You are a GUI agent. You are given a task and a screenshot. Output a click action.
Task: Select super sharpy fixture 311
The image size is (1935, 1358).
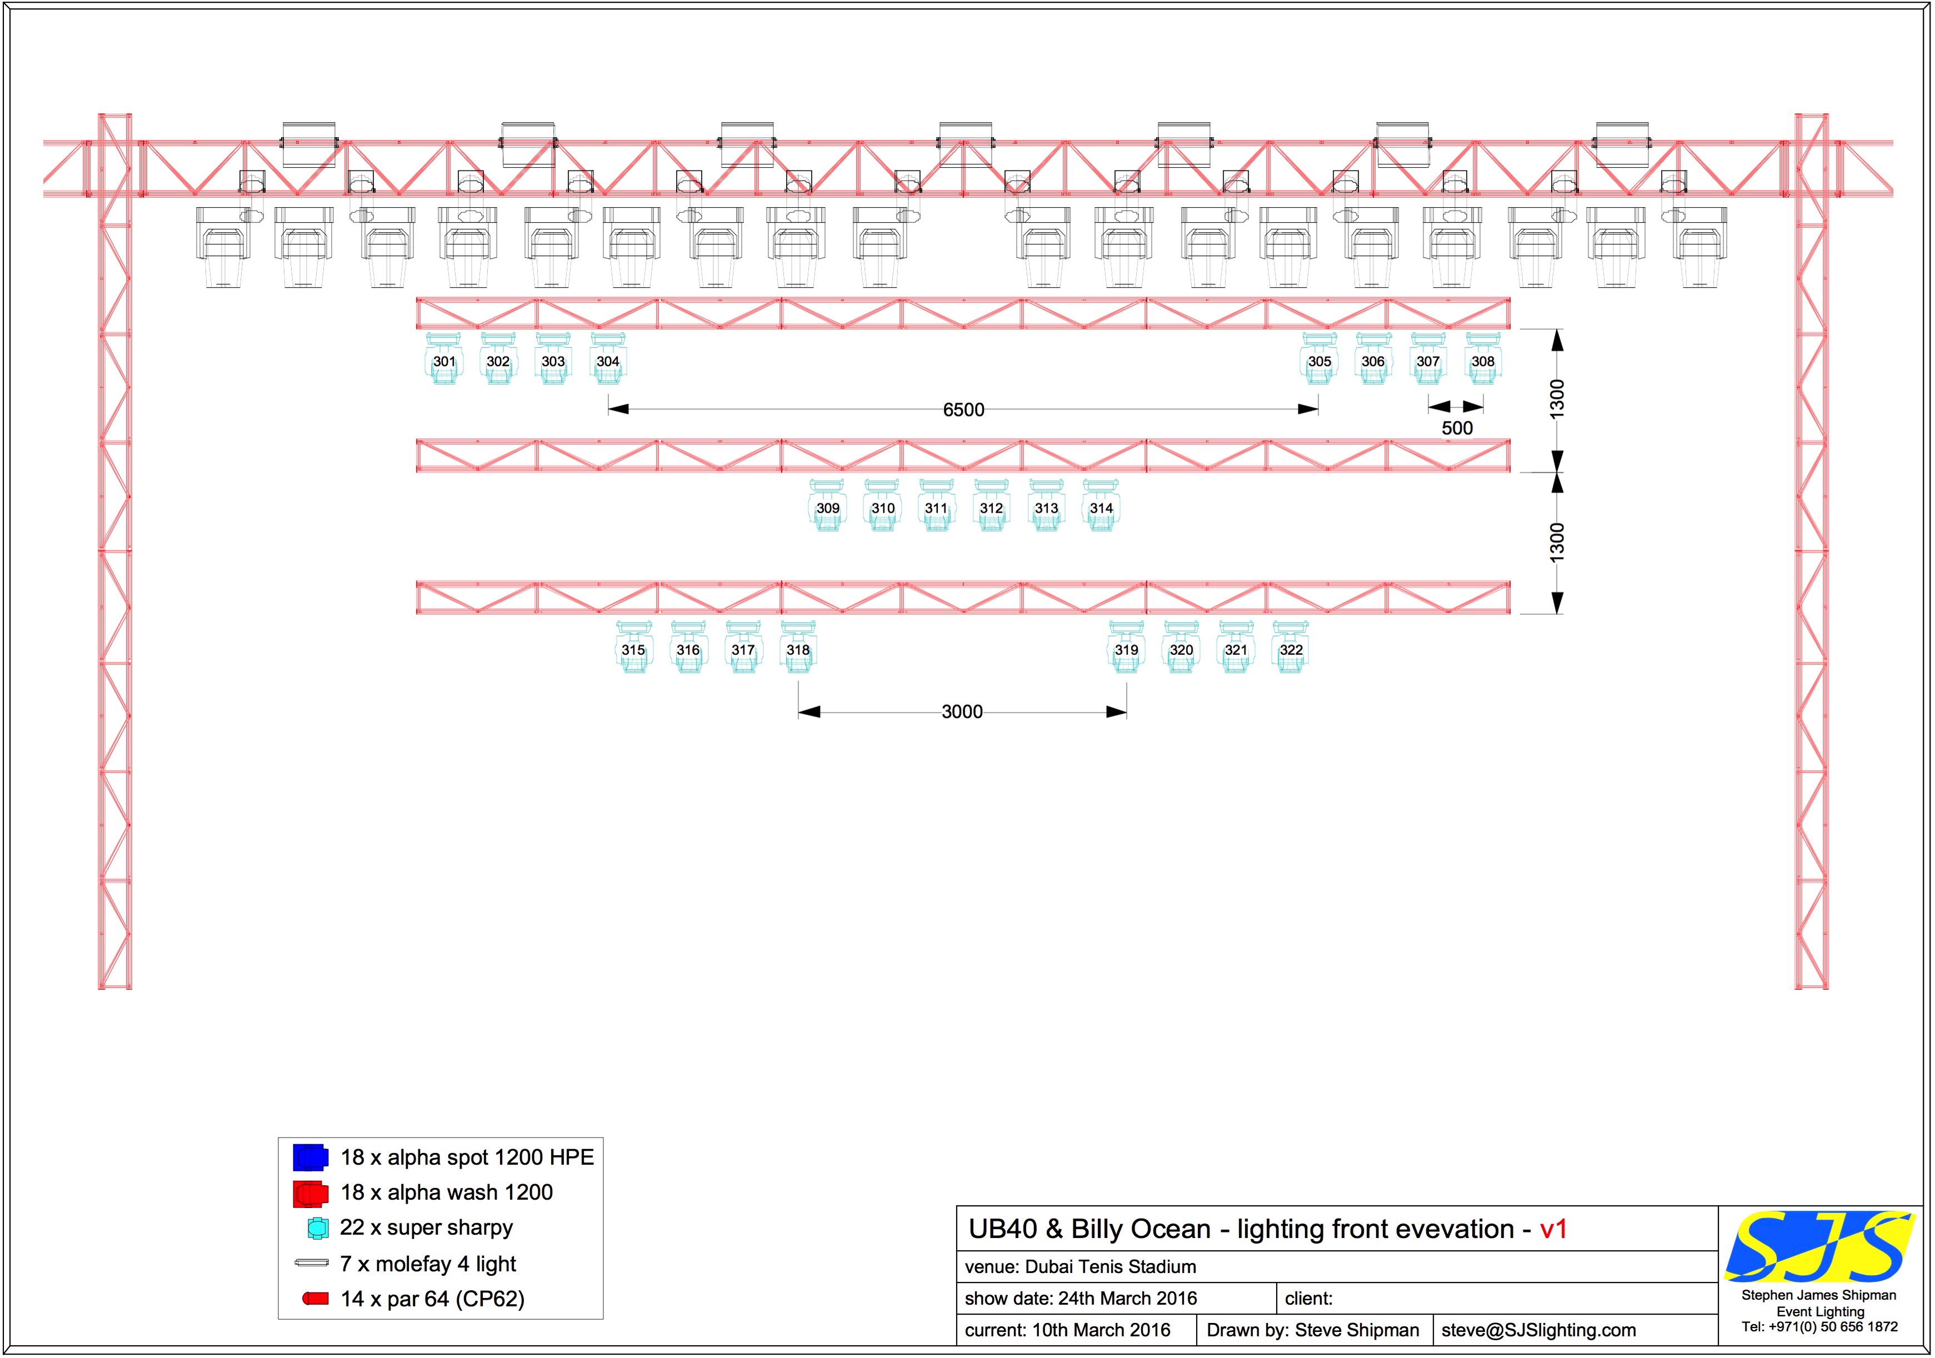(x=936, y=507)
